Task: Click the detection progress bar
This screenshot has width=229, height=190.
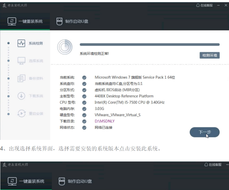Action: tap(149, 45)
